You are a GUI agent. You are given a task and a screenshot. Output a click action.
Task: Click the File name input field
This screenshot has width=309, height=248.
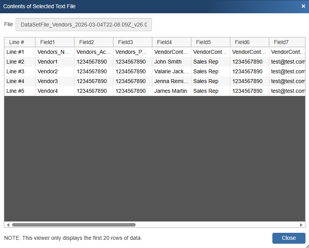pos(84,25)
